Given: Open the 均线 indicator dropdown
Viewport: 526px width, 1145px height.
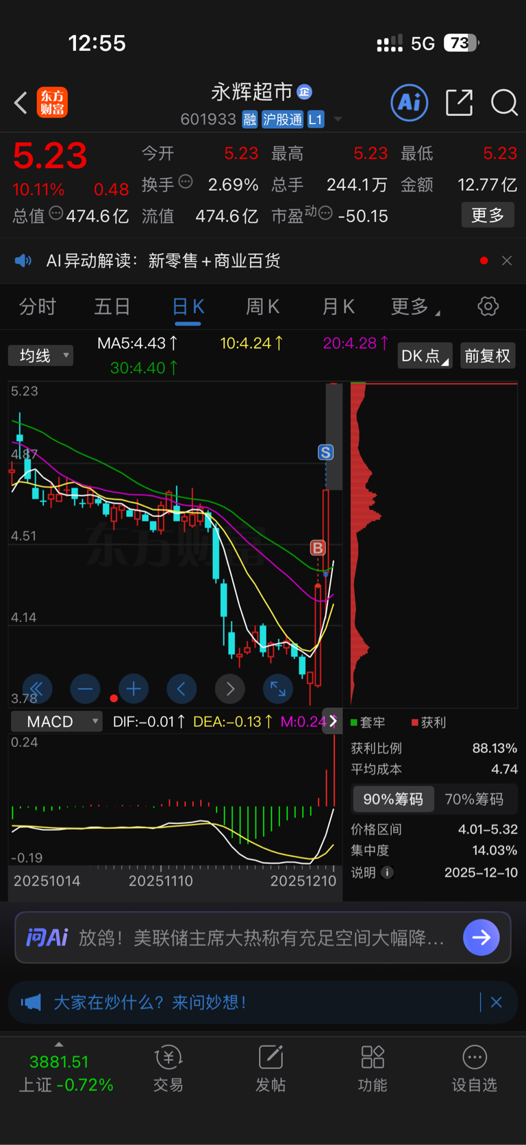Looking at the screenshot, I should point(40,355).
